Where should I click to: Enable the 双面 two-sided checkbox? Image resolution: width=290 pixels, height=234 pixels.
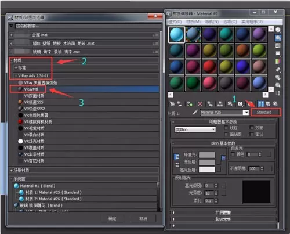pos(252,128)
